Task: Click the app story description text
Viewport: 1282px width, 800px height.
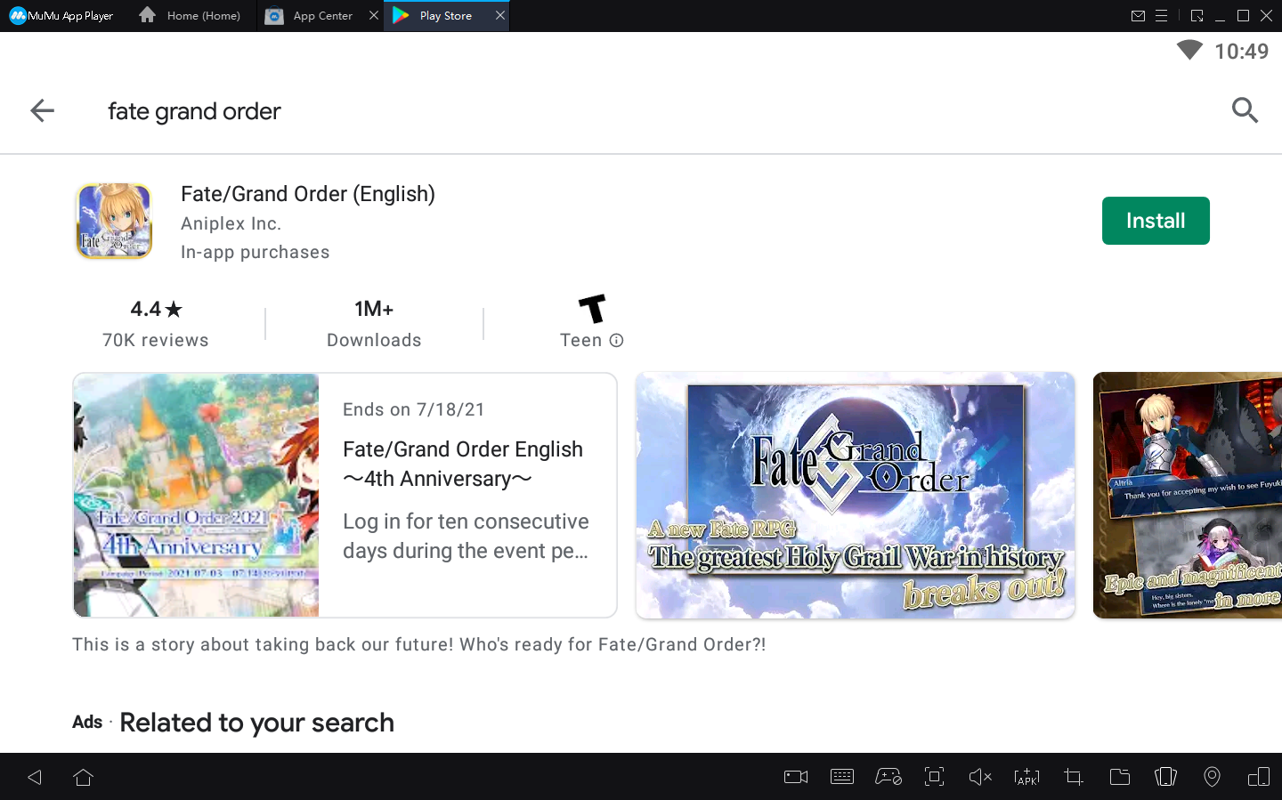Action: coord(418,644)
